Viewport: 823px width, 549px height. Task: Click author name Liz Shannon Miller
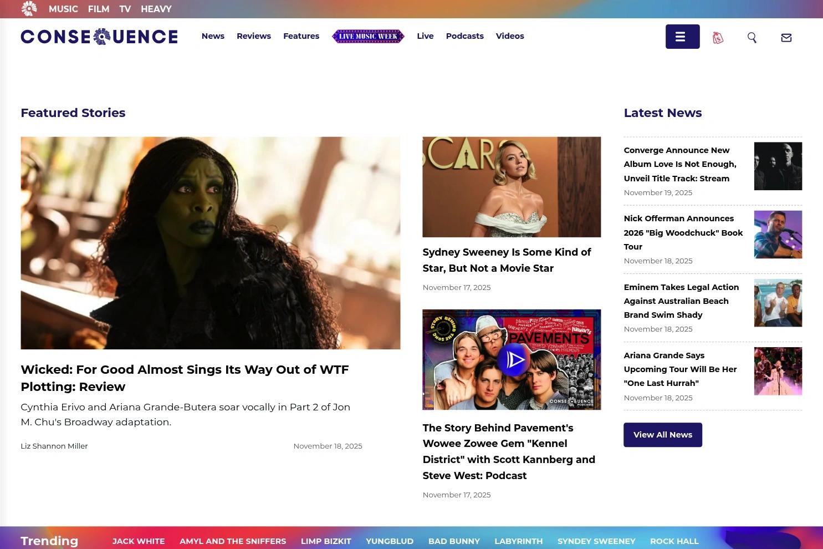(54, 446)
